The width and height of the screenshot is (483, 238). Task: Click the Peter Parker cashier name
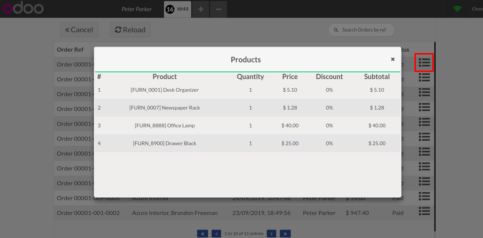click(x=137, y=9)
